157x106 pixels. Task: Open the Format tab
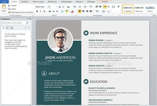[105, 2]
